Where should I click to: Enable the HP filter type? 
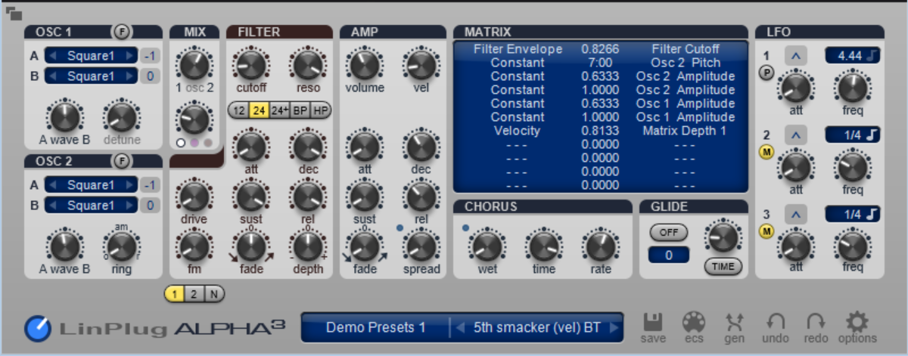coord(321,110)
